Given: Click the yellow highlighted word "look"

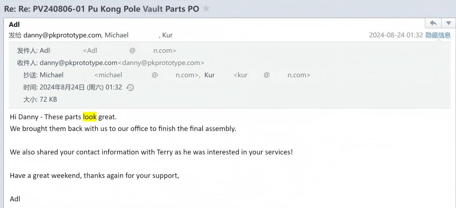Looking at the screenshot, I should tap(90, 117).
